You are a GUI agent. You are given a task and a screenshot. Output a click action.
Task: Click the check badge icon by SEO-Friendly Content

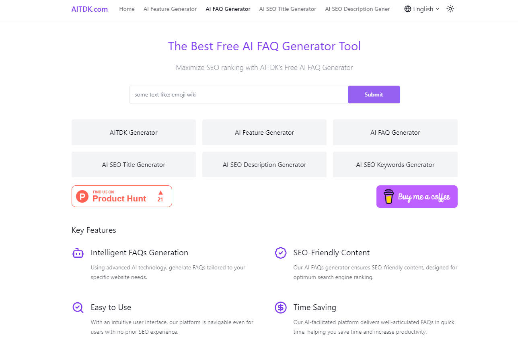pyautogui.click(x=280, y=253)
